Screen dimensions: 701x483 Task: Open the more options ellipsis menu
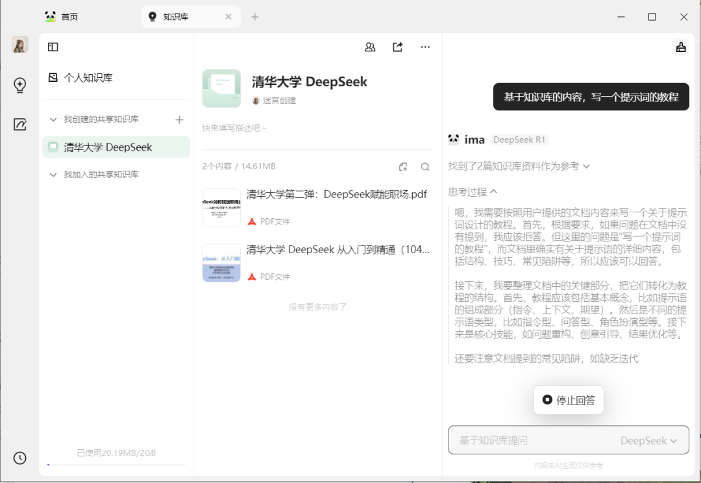tap(425, 47)
